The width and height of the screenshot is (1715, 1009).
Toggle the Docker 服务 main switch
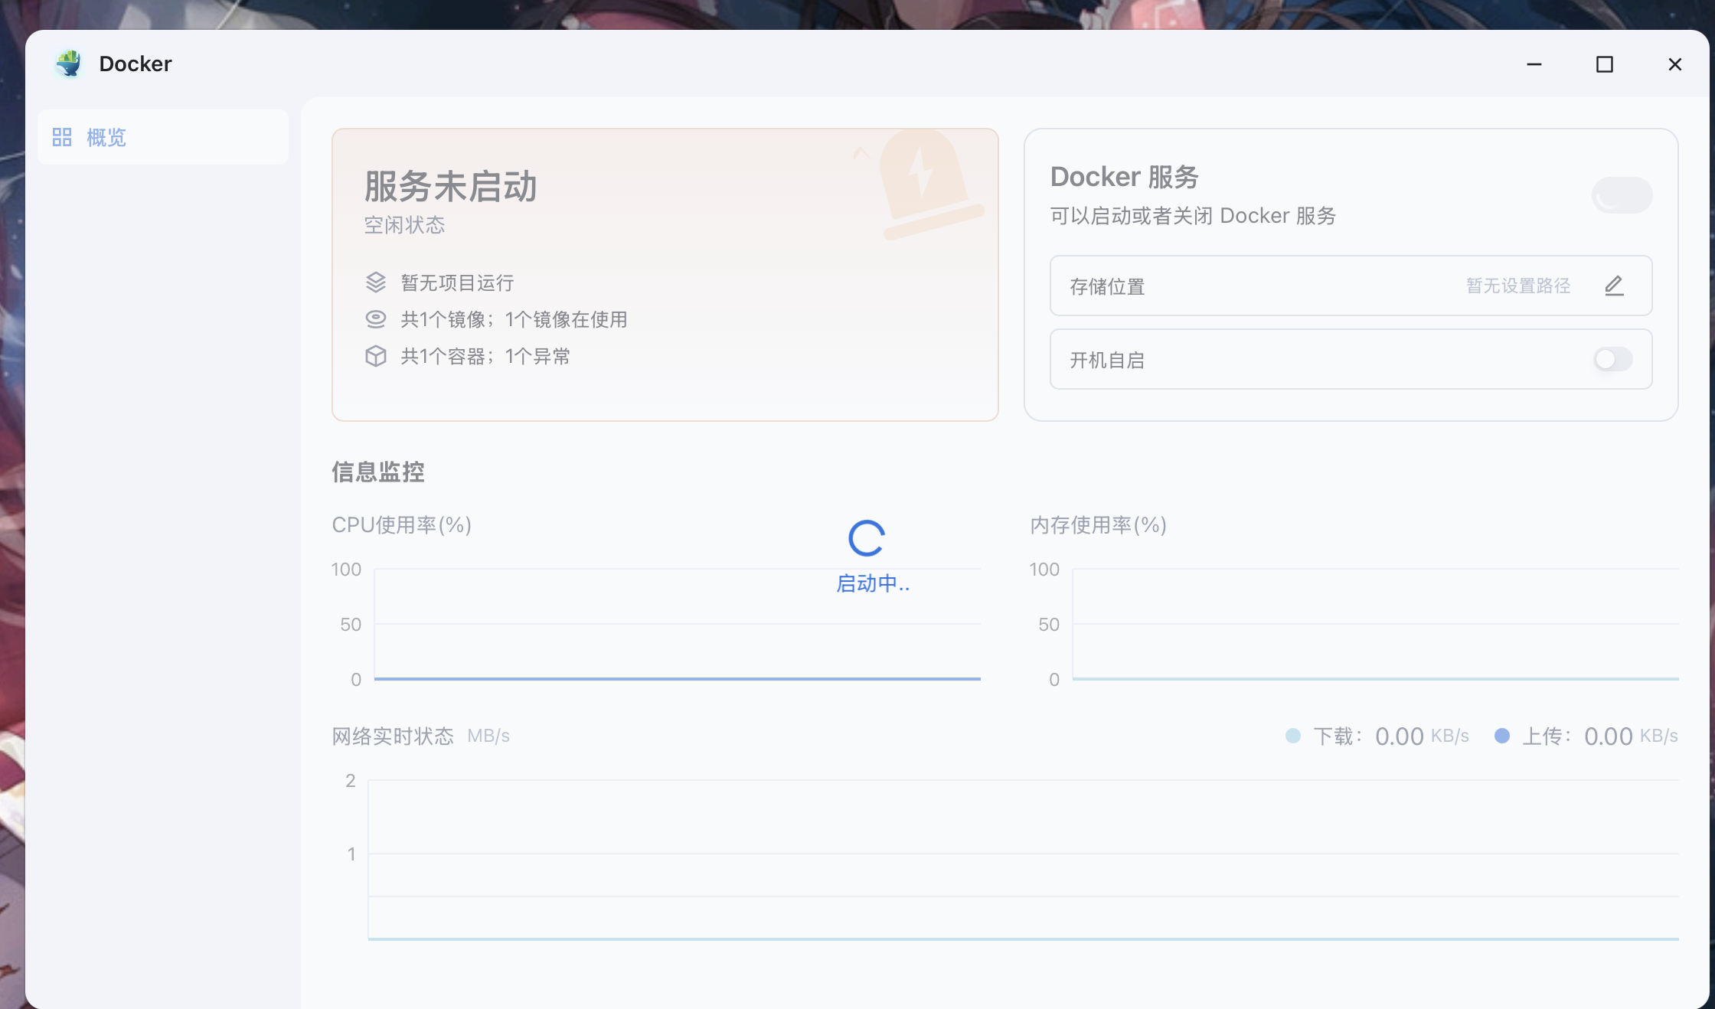click(1622, 195)
